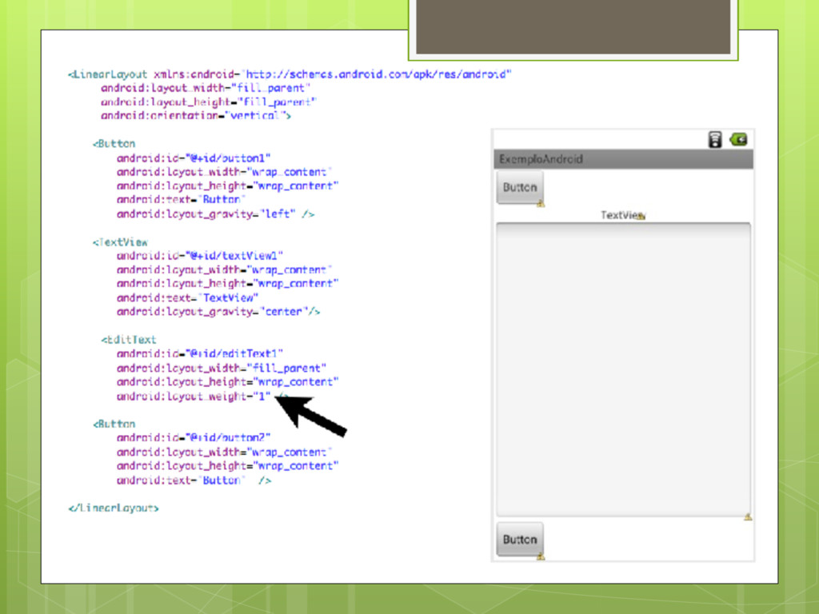Click the android:orientation="vertical" line
This screenshot has width=819, height=614.
(196, 115)
